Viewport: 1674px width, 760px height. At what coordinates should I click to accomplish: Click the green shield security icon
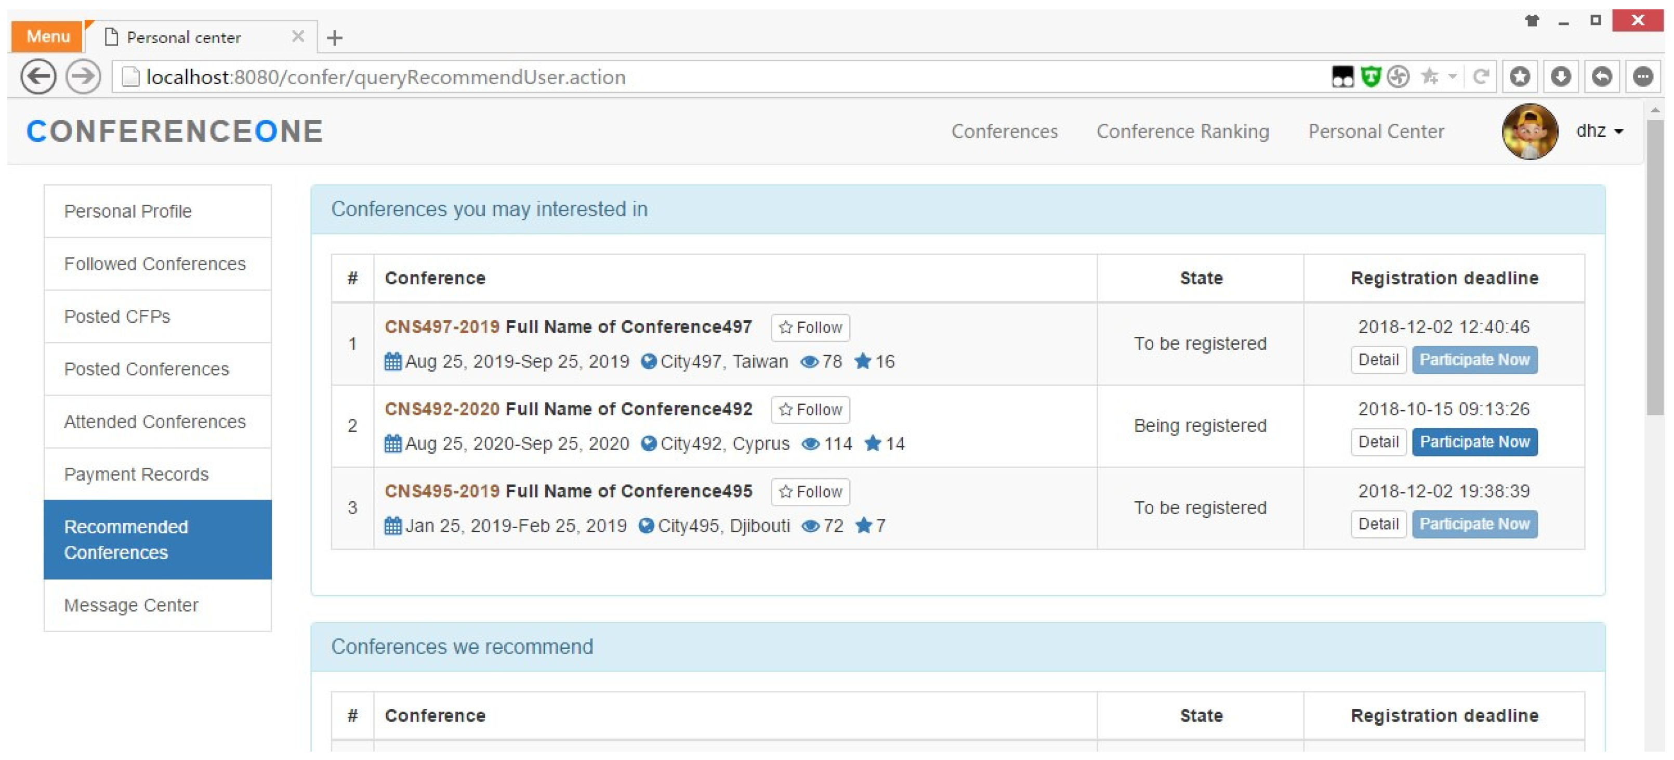coord(1370,77)
